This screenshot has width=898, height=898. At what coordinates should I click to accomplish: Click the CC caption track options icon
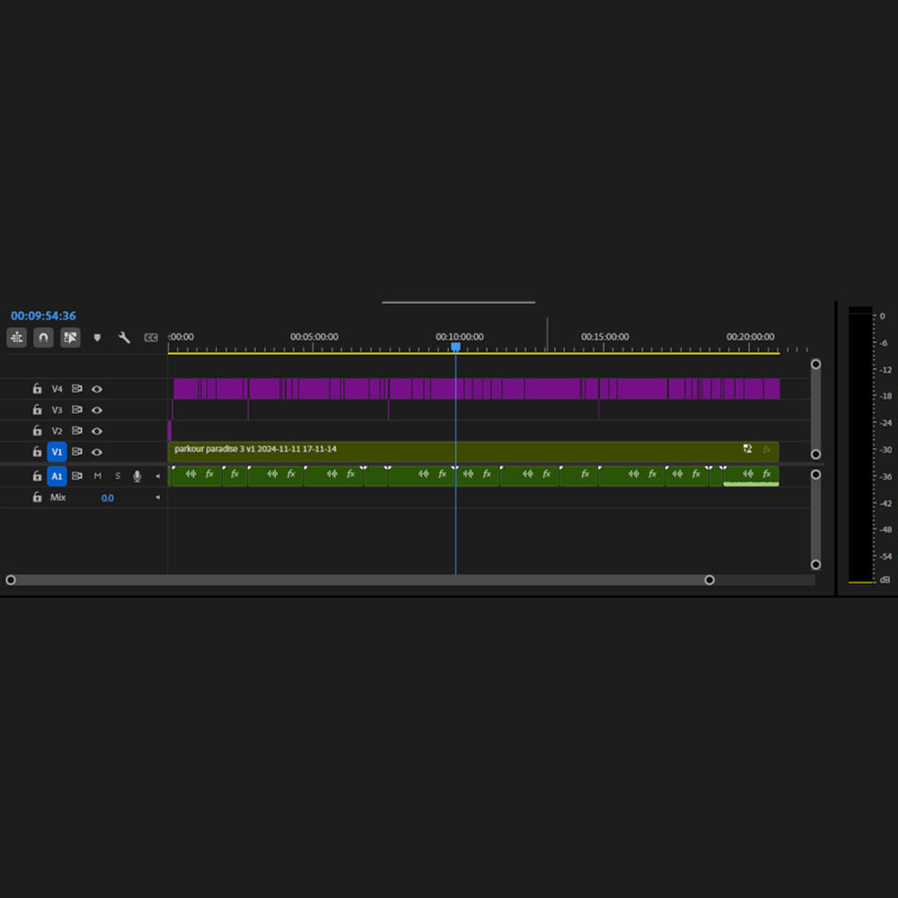click(151, 338)
